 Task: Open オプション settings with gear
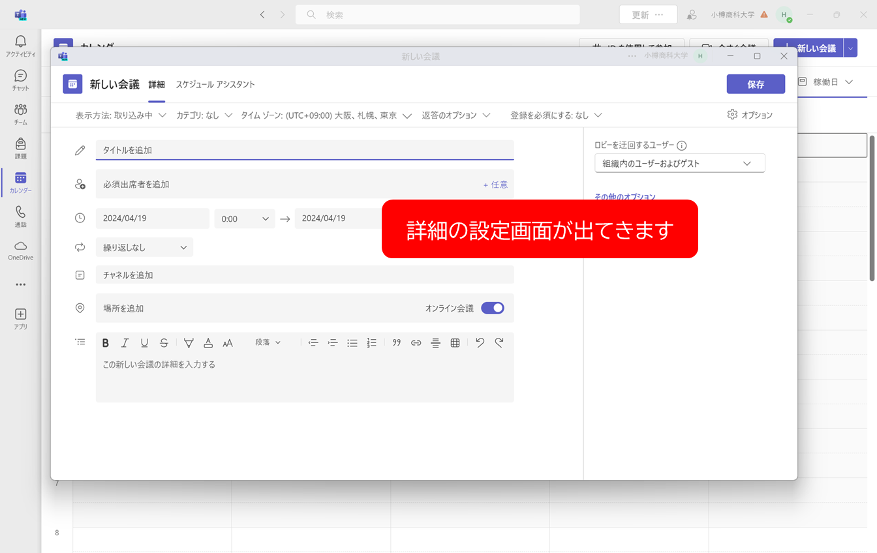(x=750, y=115)
